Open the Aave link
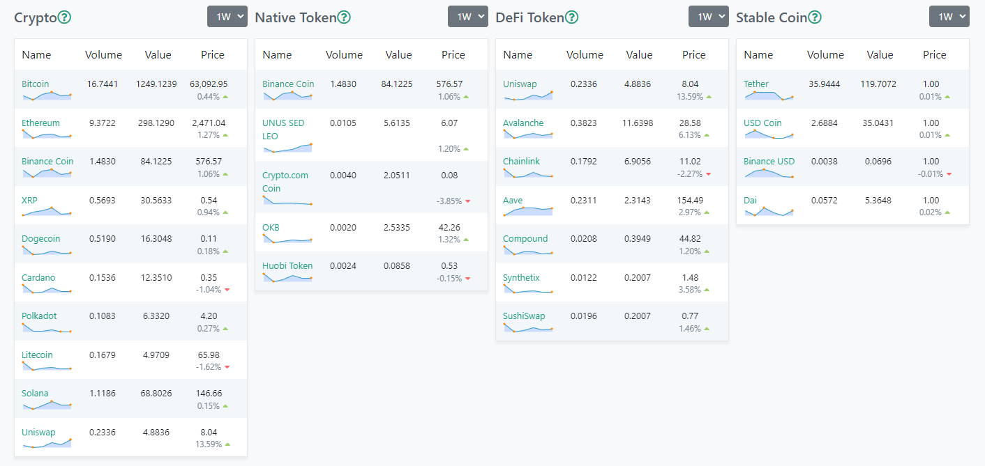 513,200
